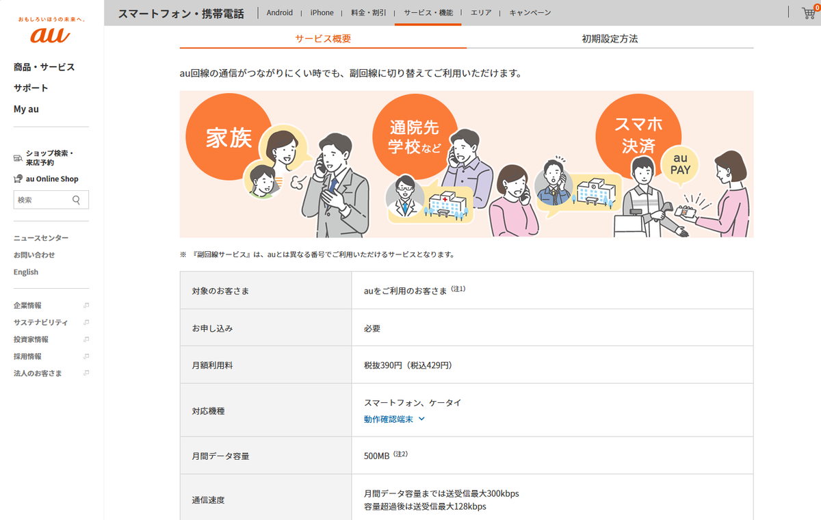Click the au Online Shop cart icon
The width and height of the screenshot is (821, 520).
pyautogui.click(x=18, y=179)
